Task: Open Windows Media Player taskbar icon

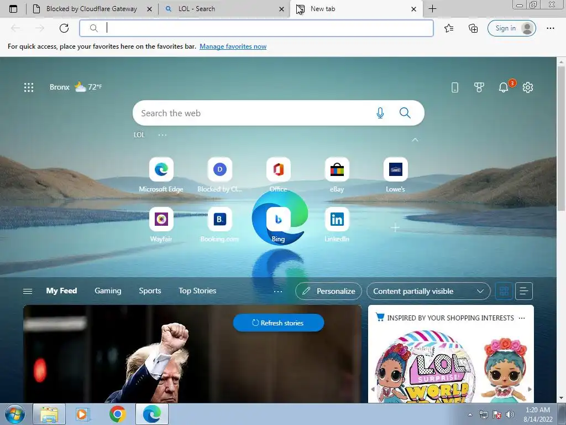Action: click(x=83, y=414)
